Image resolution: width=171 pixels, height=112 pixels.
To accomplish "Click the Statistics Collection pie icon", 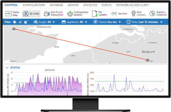I will pos(152,13).
